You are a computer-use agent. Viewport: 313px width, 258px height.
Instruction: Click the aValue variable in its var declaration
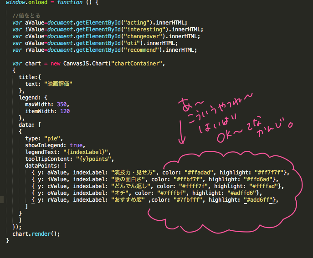pyautogui.click(x=35, y=23)
